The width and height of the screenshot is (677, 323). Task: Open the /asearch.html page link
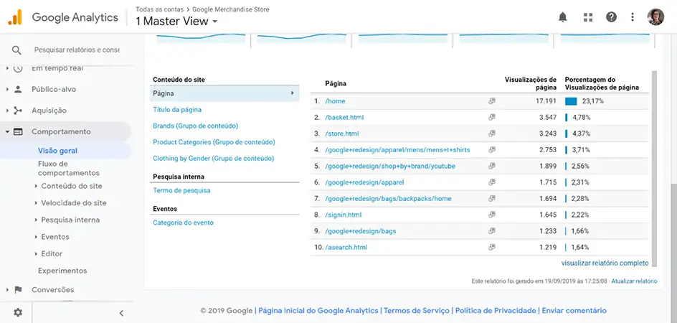click(346, 248)
